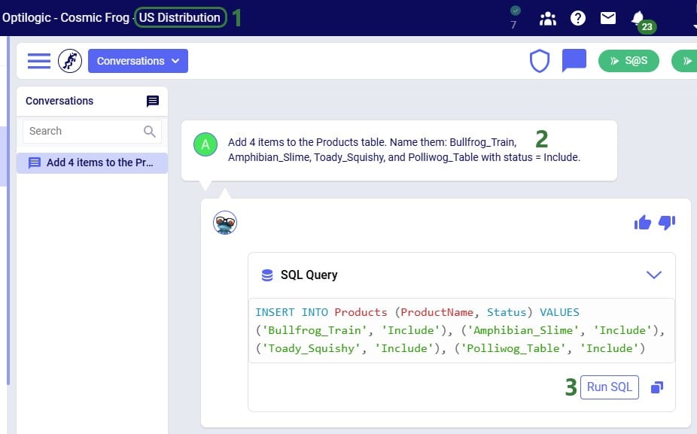697x434 pixels.
Task: Click the SQL Query heading label
Action: [309, 275]
